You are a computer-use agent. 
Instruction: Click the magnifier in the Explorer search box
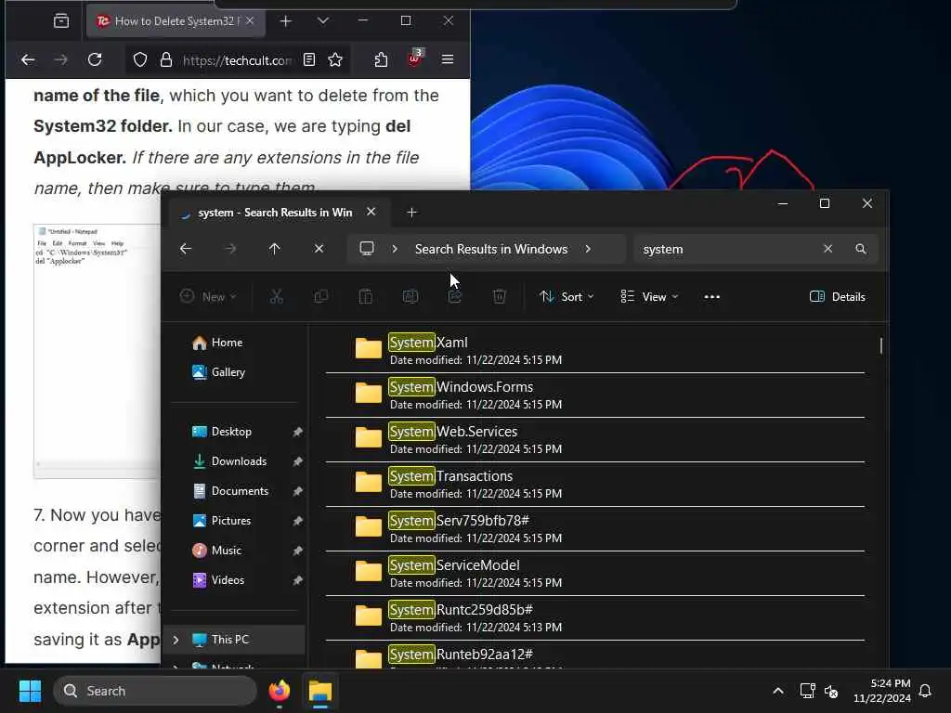(x=861, y=249)
